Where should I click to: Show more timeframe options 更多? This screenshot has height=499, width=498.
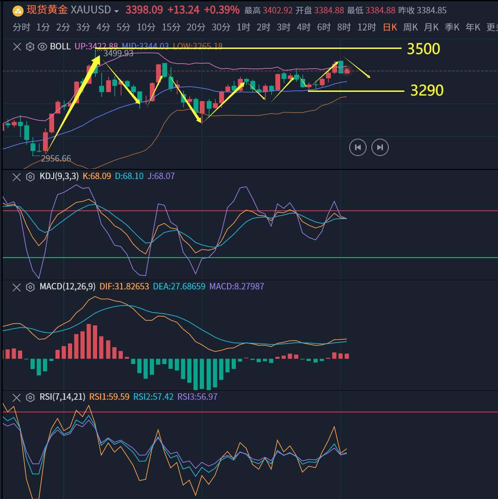(x=492, y=28)
